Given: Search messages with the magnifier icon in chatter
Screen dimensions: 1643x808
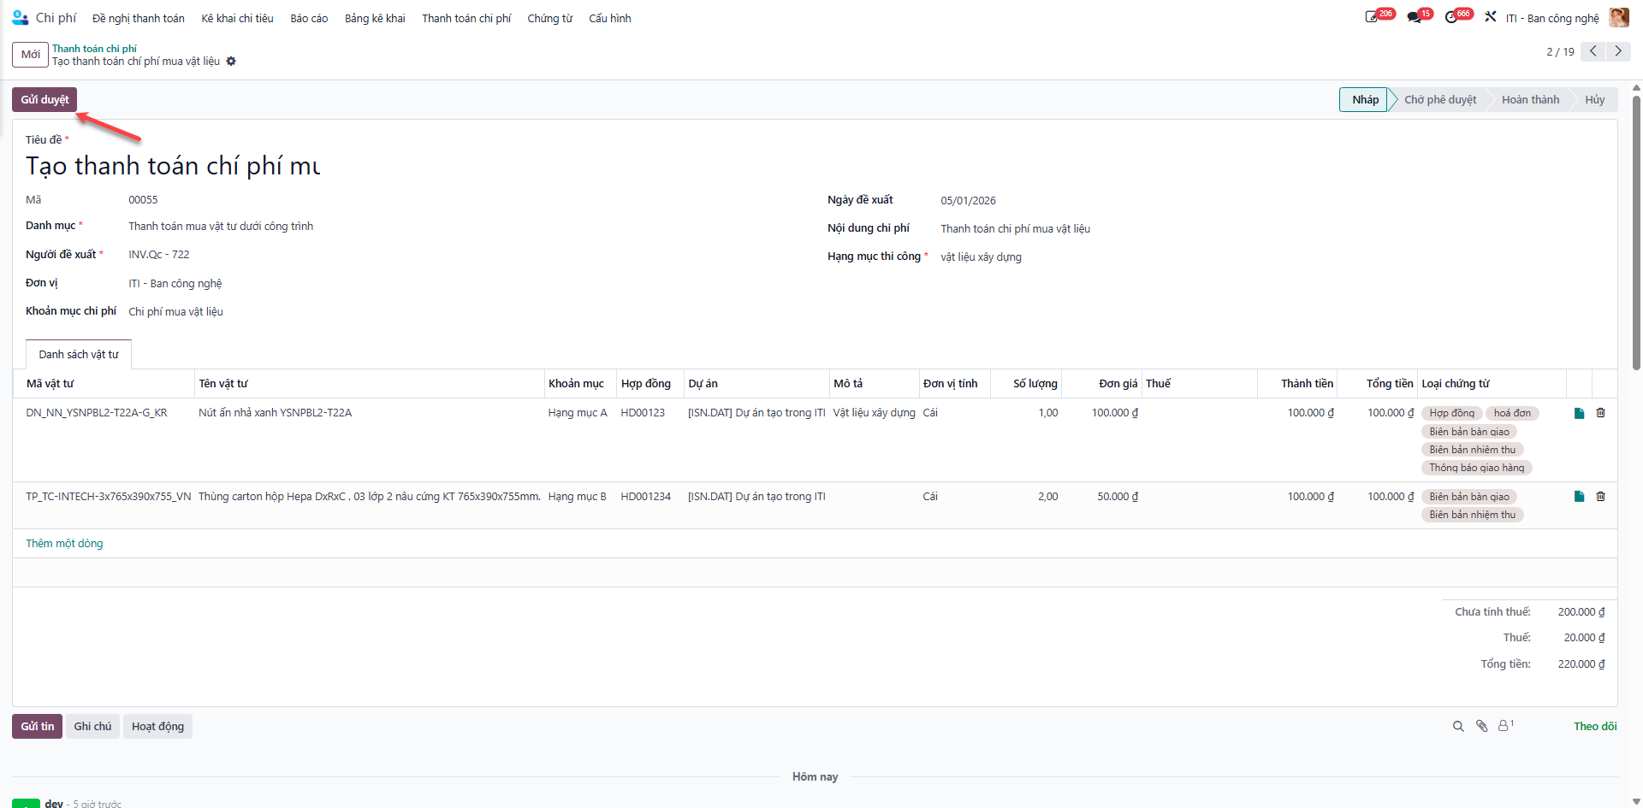Looking at the screenshot, I should [1458, 727].
